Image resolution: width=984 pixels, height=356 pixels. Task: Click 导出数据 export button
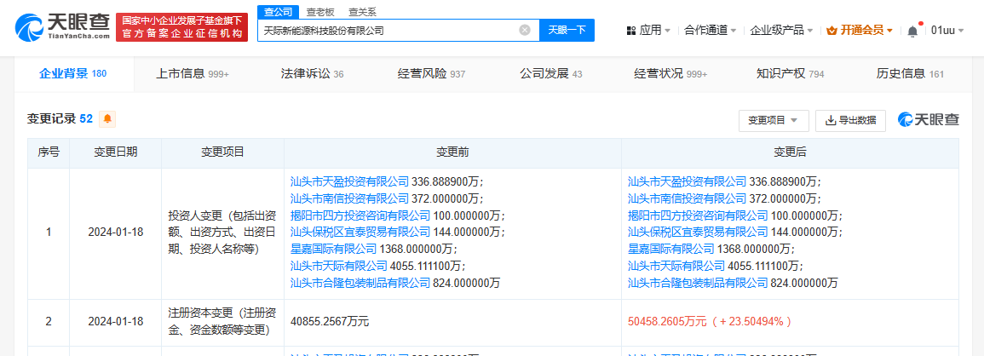850,121
